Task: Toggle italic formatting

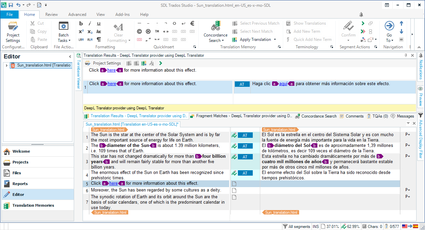Action: 90,24
